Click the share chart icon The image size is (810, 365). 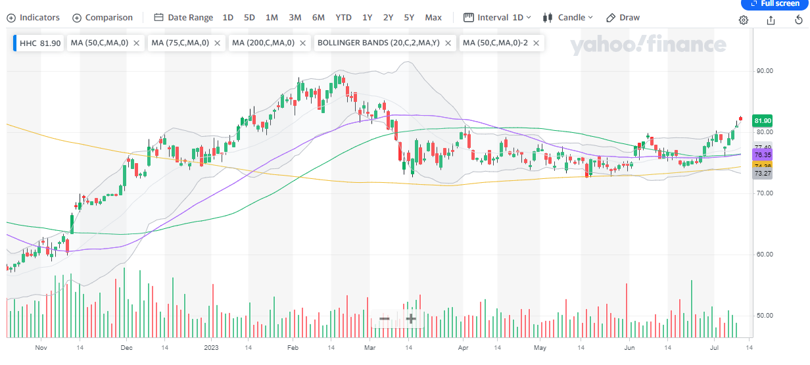771,20
